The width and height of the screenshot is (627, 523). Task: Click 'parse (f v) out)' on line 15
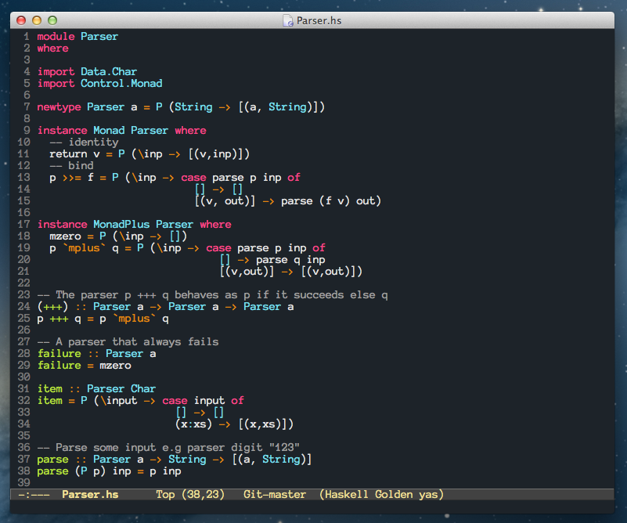(x=331, y=200)
